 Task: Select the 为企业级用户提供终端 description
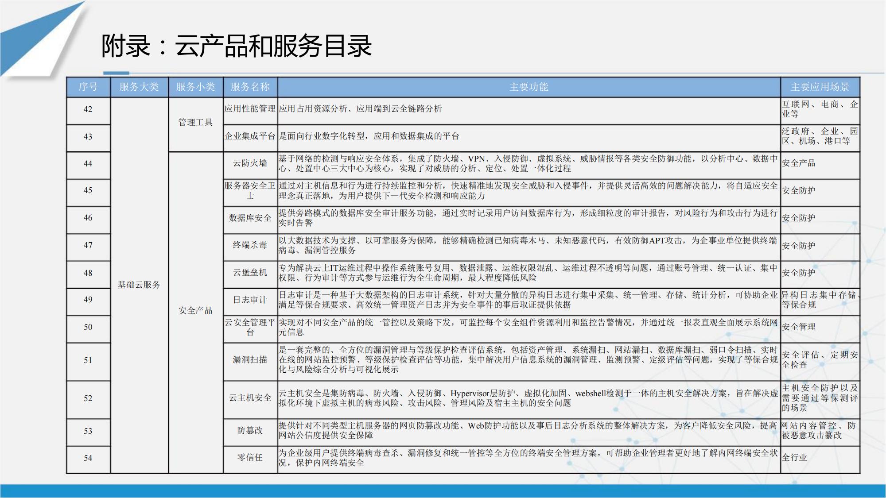click(x=529, y=458)
